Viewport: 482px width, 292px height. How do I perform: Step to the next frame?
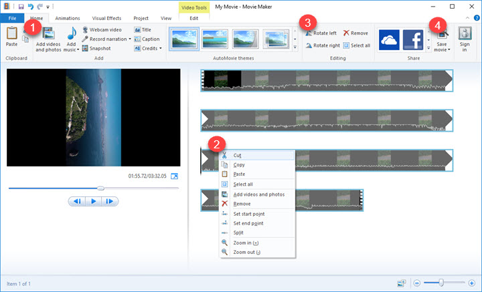point(110,201)
